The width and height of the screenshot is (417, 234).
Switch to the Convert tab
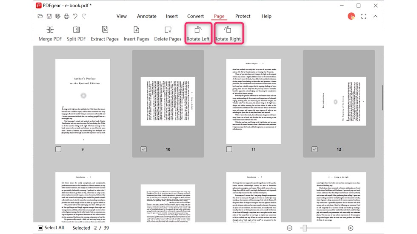[195, 16]
